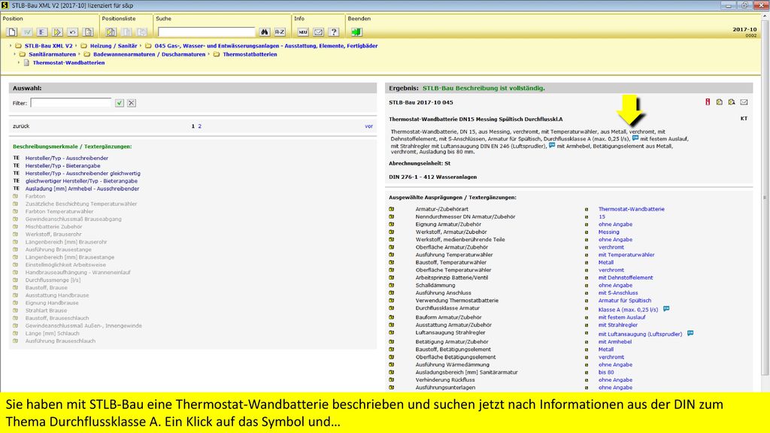
Task: Click the Klasse A (max. 0,25 l/s) link
Action: [x=628, y=310]
